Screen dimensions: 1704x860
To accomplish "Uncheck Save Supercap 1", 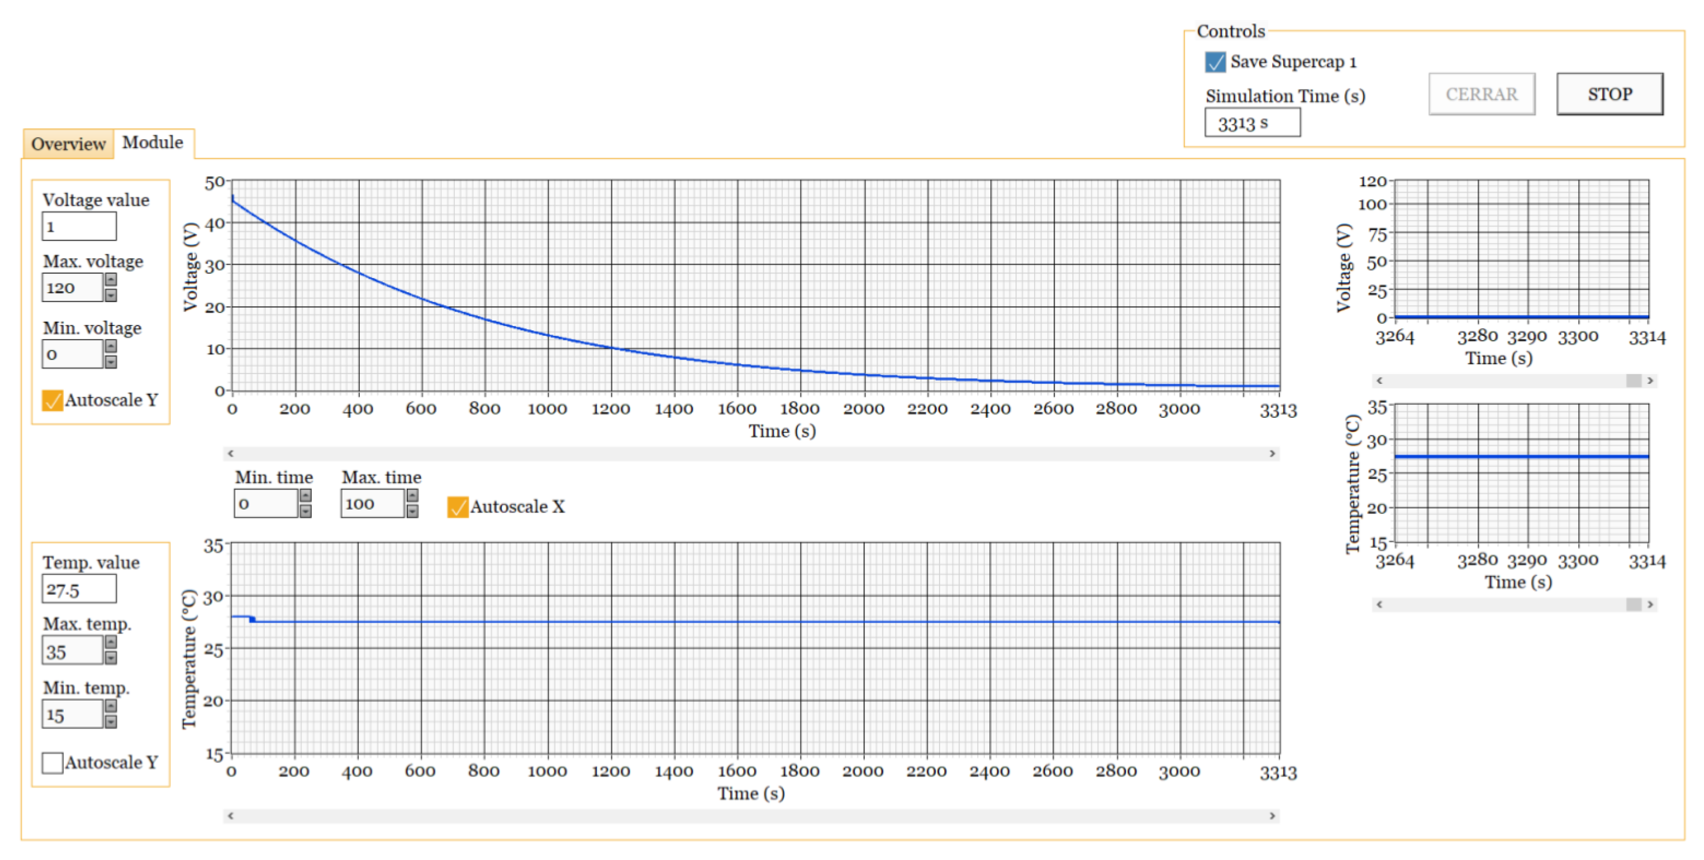I will (x=1215, y=62).
